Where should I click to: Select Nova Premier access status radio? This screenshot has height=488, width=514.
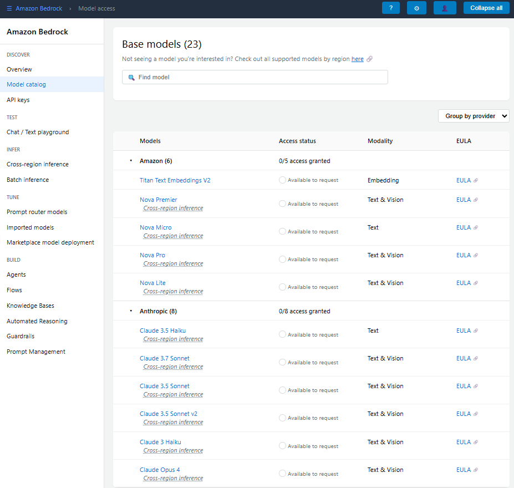(x=282, y=204)
